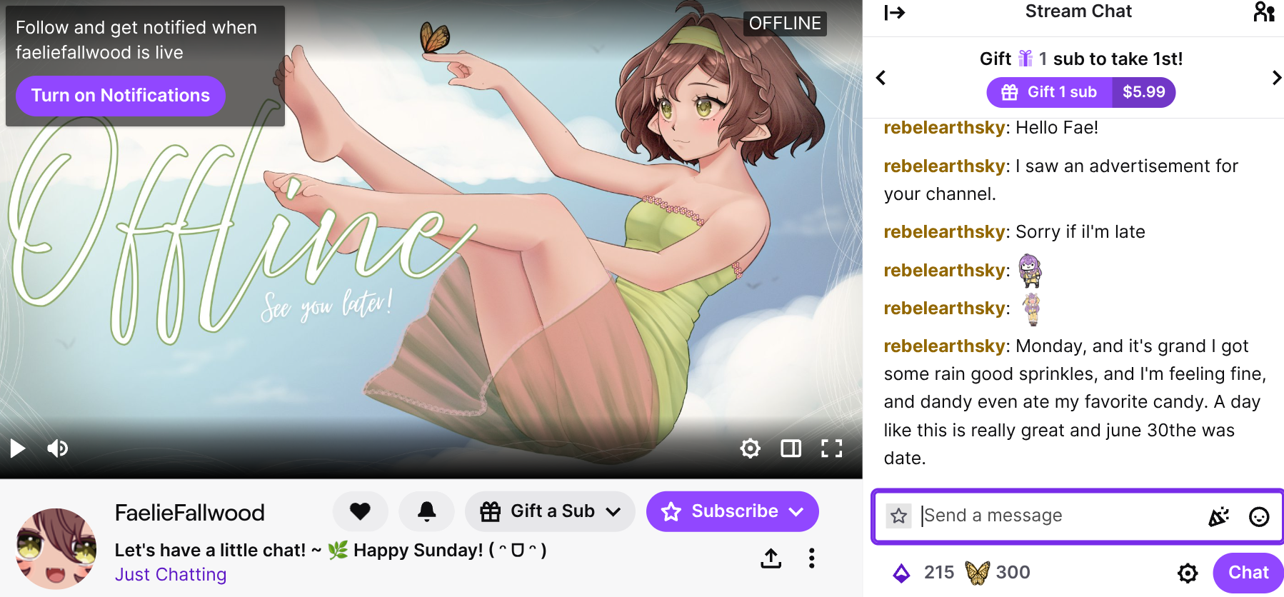Play the stream video
This screenshot has width=1284, height=597.
[18, 448]
